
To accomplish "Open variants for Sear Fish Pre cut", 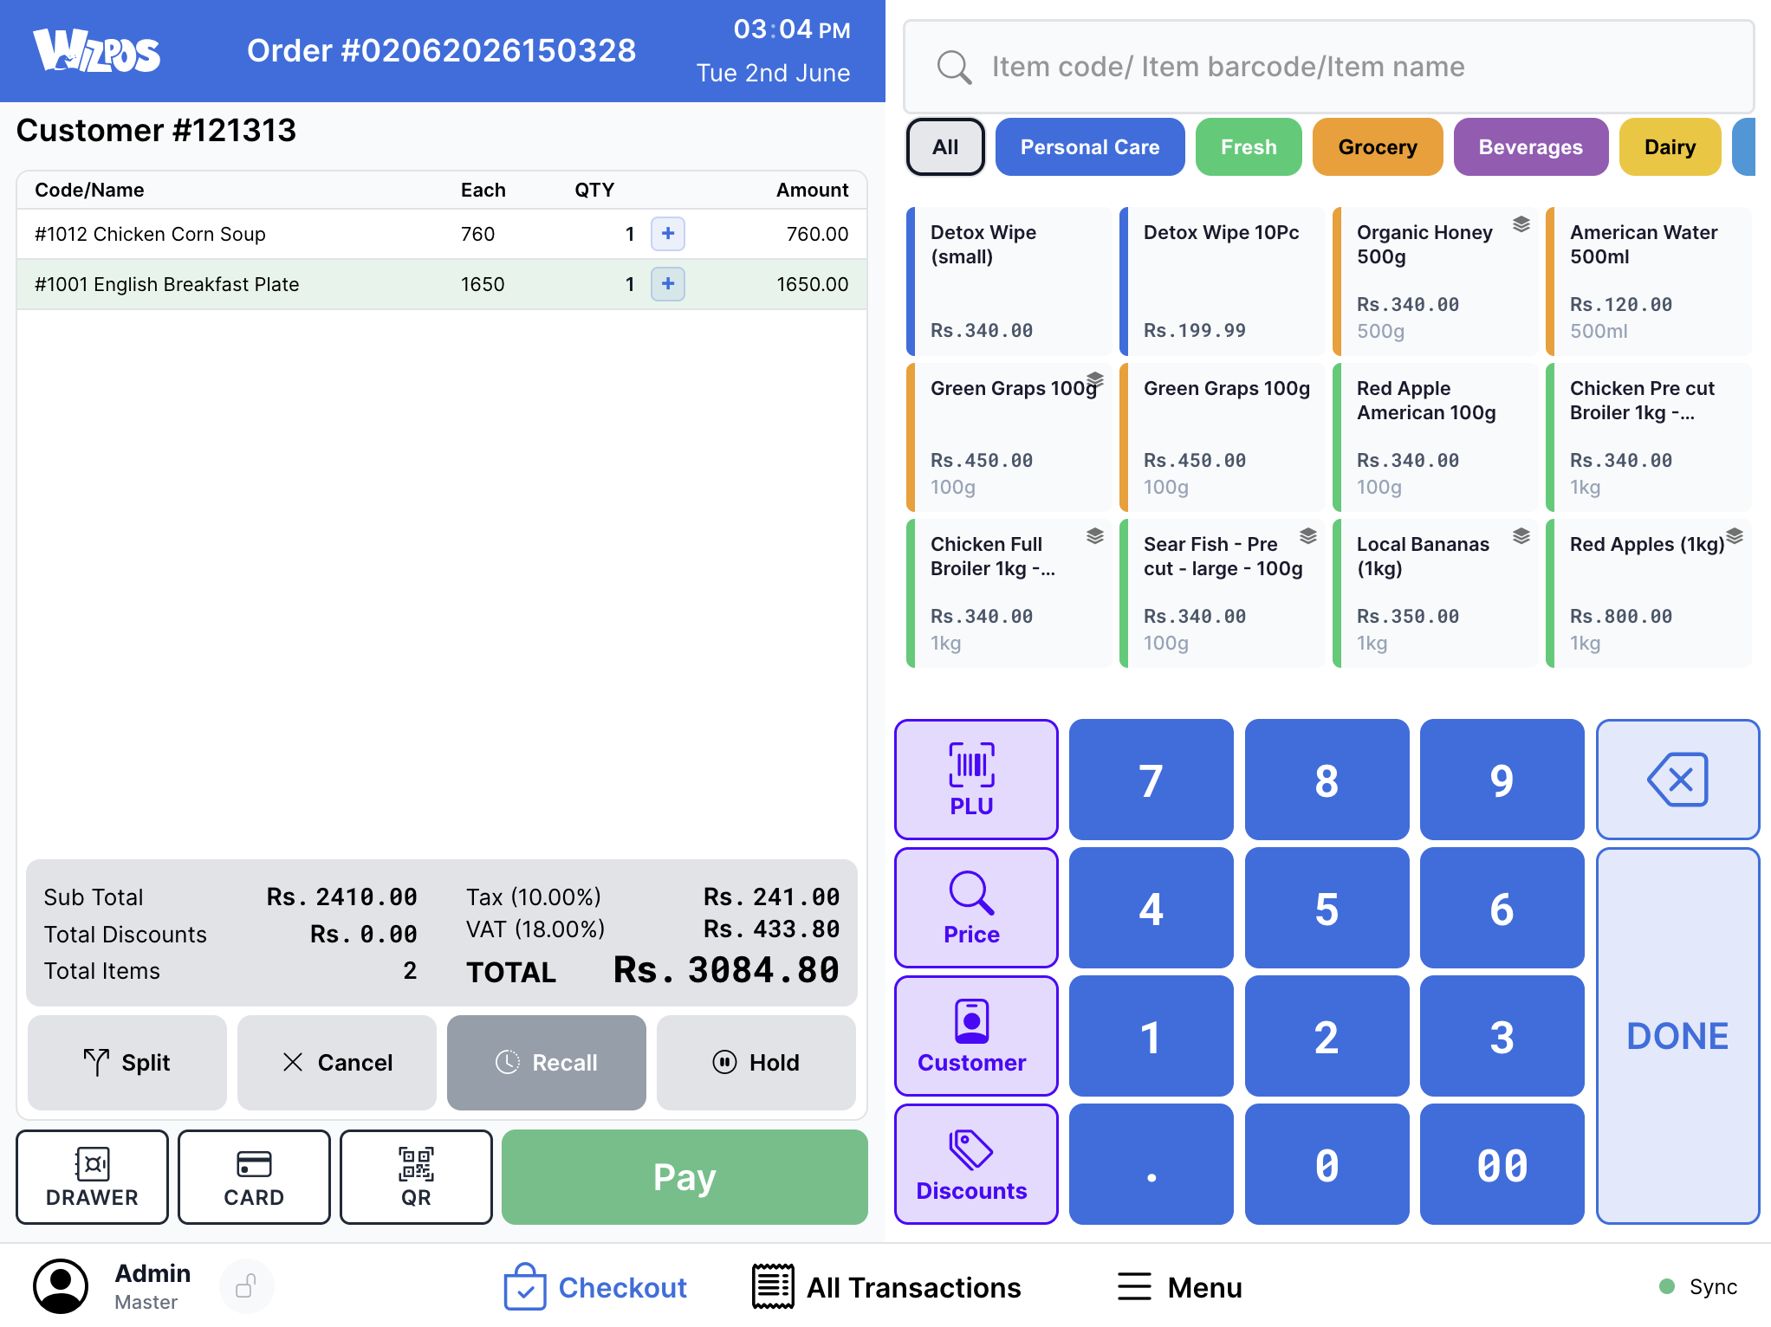I will tap(1308, 536).
